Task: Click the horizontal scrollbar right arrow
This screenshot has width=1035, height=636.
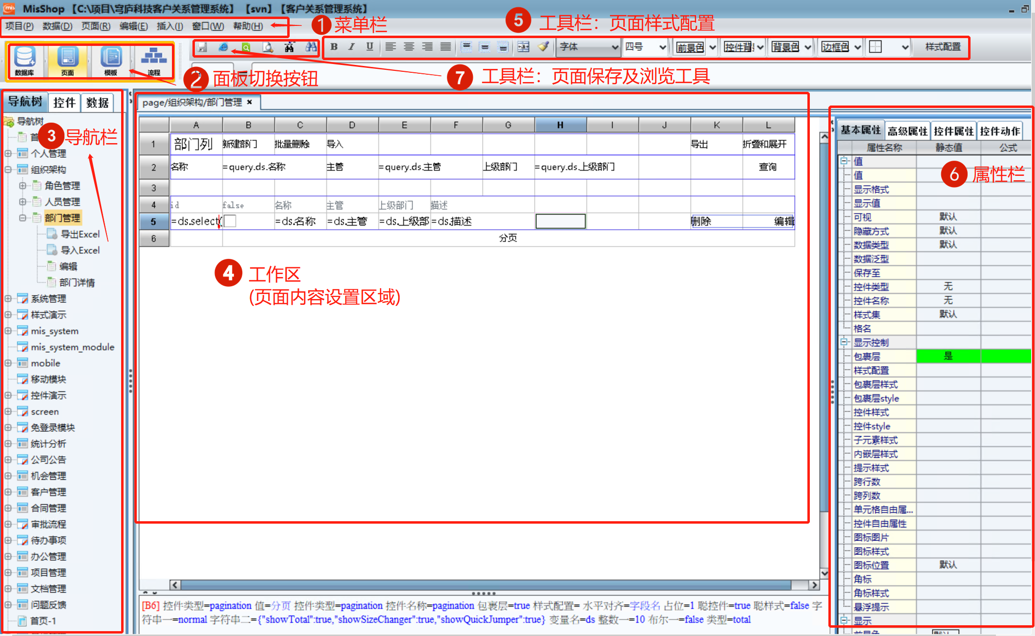Action: click(814, 585)
